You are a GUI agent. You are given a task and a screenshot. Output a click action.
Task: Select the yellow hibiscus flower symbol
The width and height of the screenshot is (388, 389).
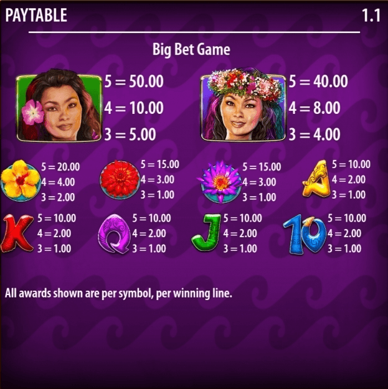click(21, 180)
